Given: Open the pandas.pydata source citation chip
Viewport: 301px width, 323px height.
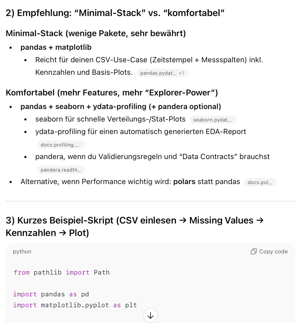Looking at the screenshot, I should [x=158, y=73].
